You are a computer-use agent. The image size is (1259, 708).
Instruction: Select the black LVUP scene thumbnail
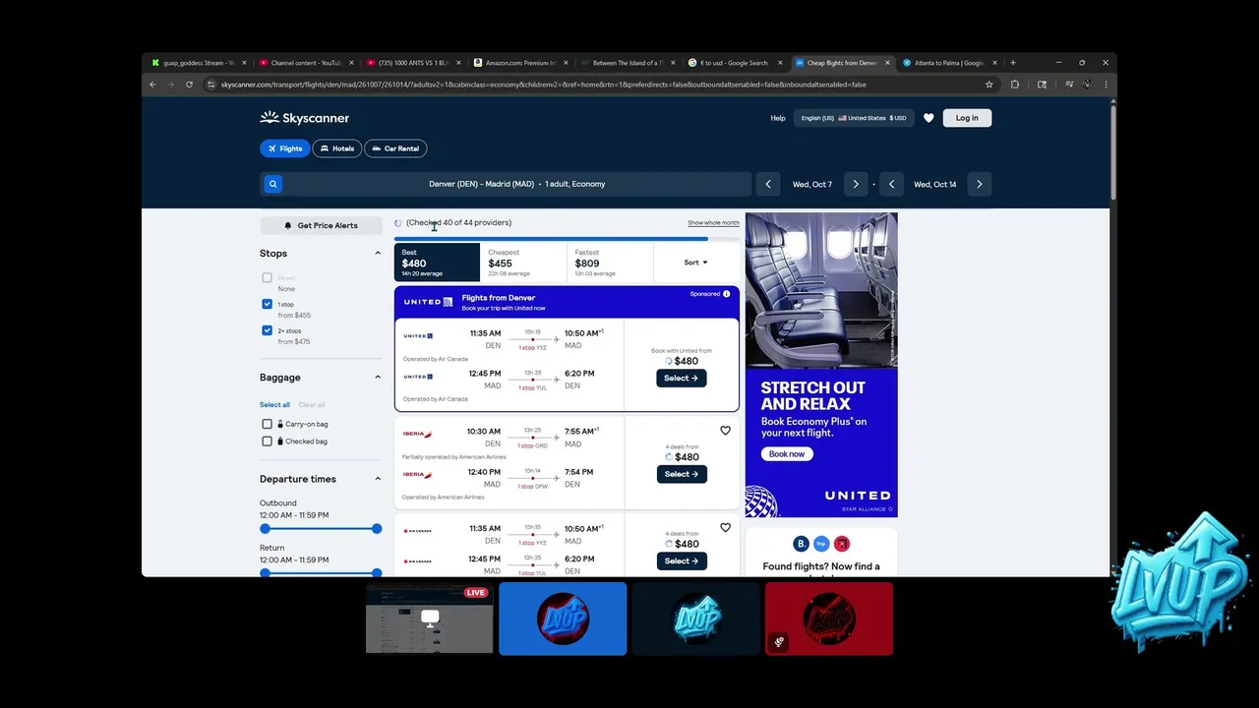pos(695,619)
